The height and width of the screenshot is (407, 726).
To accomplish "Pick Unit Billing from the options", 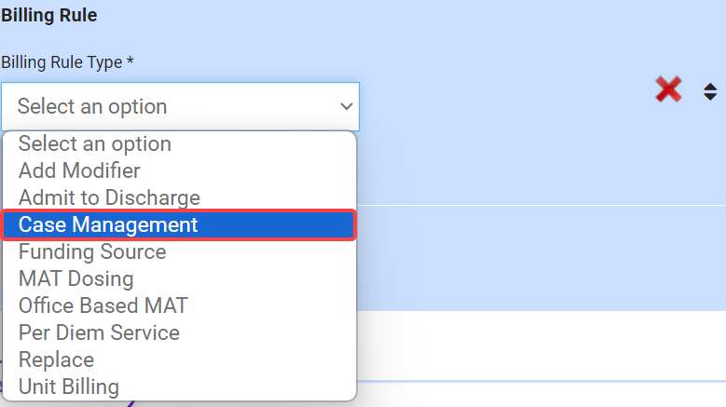I will click(x=69, y=387).
